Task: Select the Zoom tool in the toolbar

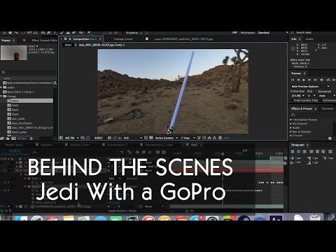Action: pos(16,33)
